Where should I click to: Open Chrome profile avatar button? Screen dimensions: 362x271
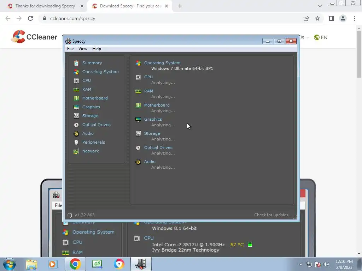click(x=343, y=18)
